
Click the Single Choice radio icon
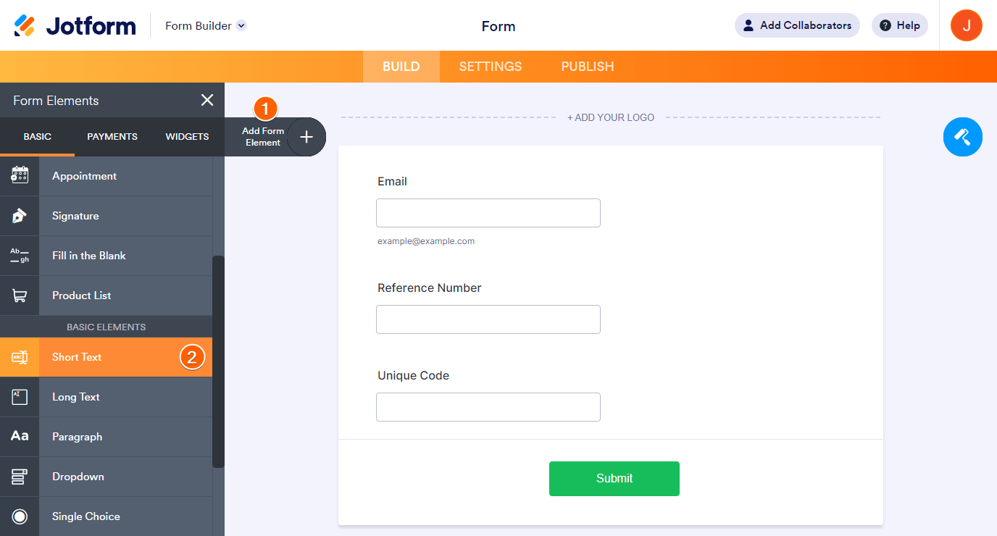click(x=20, y=516)
